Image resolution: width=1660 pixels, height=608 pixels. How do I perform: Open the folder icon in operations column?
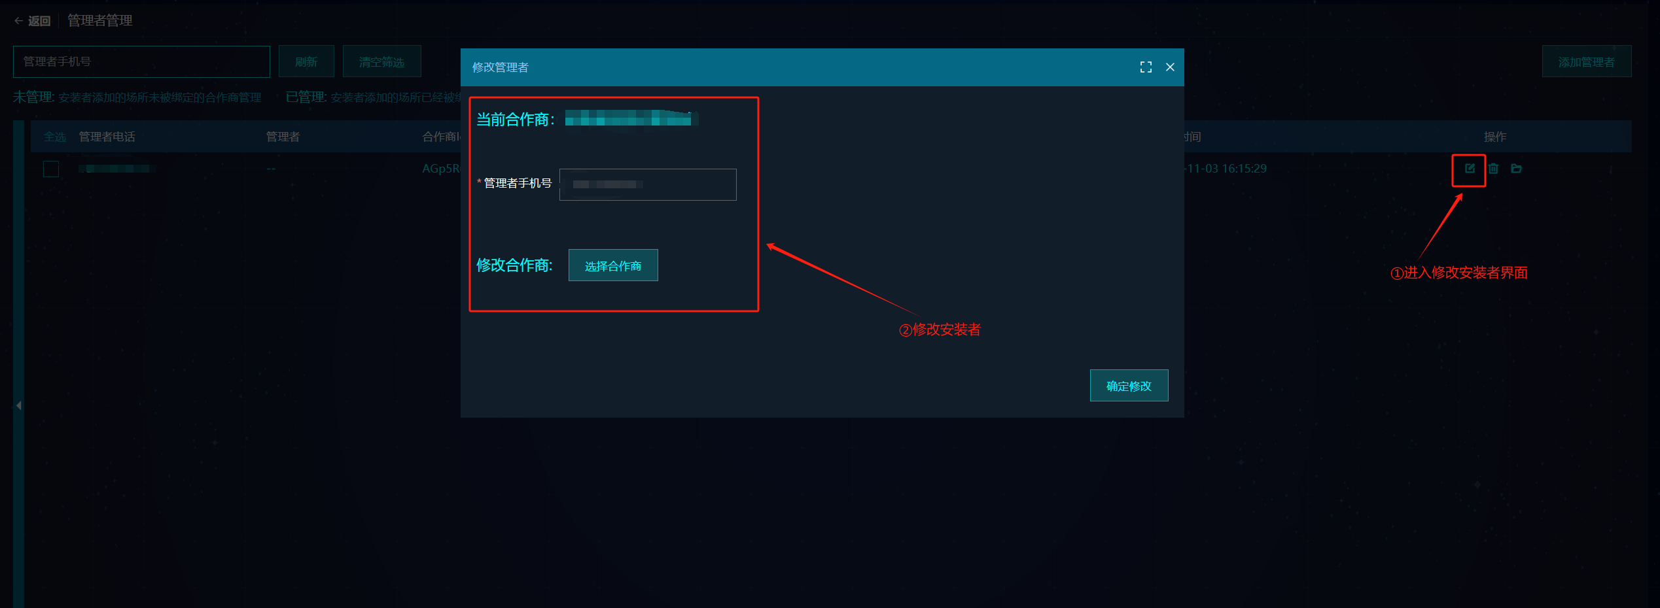(1516, 169)
